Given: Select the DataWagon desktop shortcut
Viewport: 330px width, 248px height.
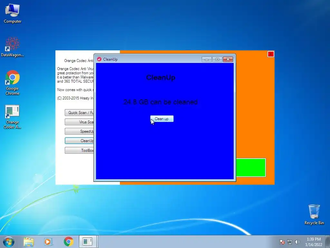Looking at the screenshot, I should [x=13, y=47].
